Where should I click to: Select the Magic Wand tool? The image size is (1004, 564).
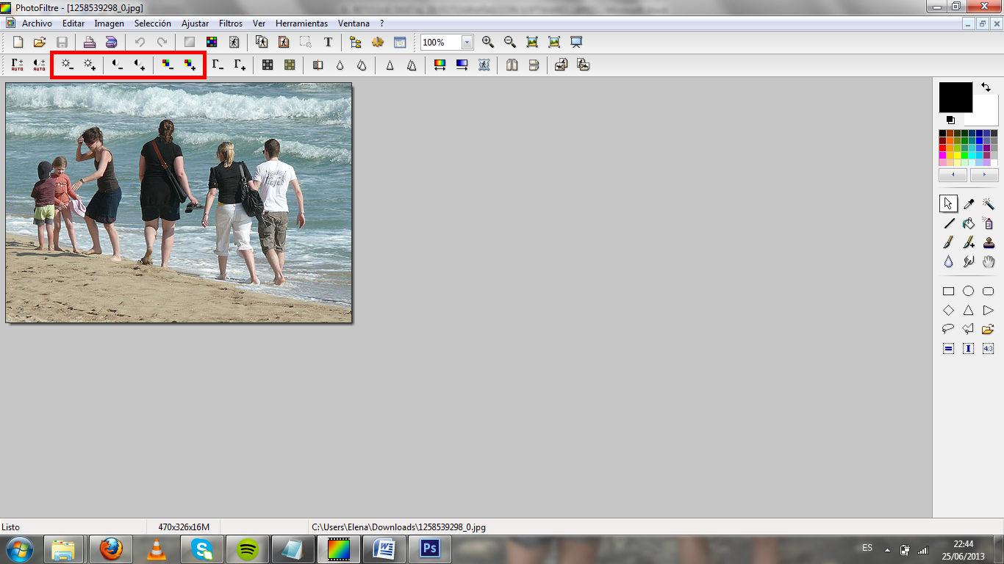989,203
